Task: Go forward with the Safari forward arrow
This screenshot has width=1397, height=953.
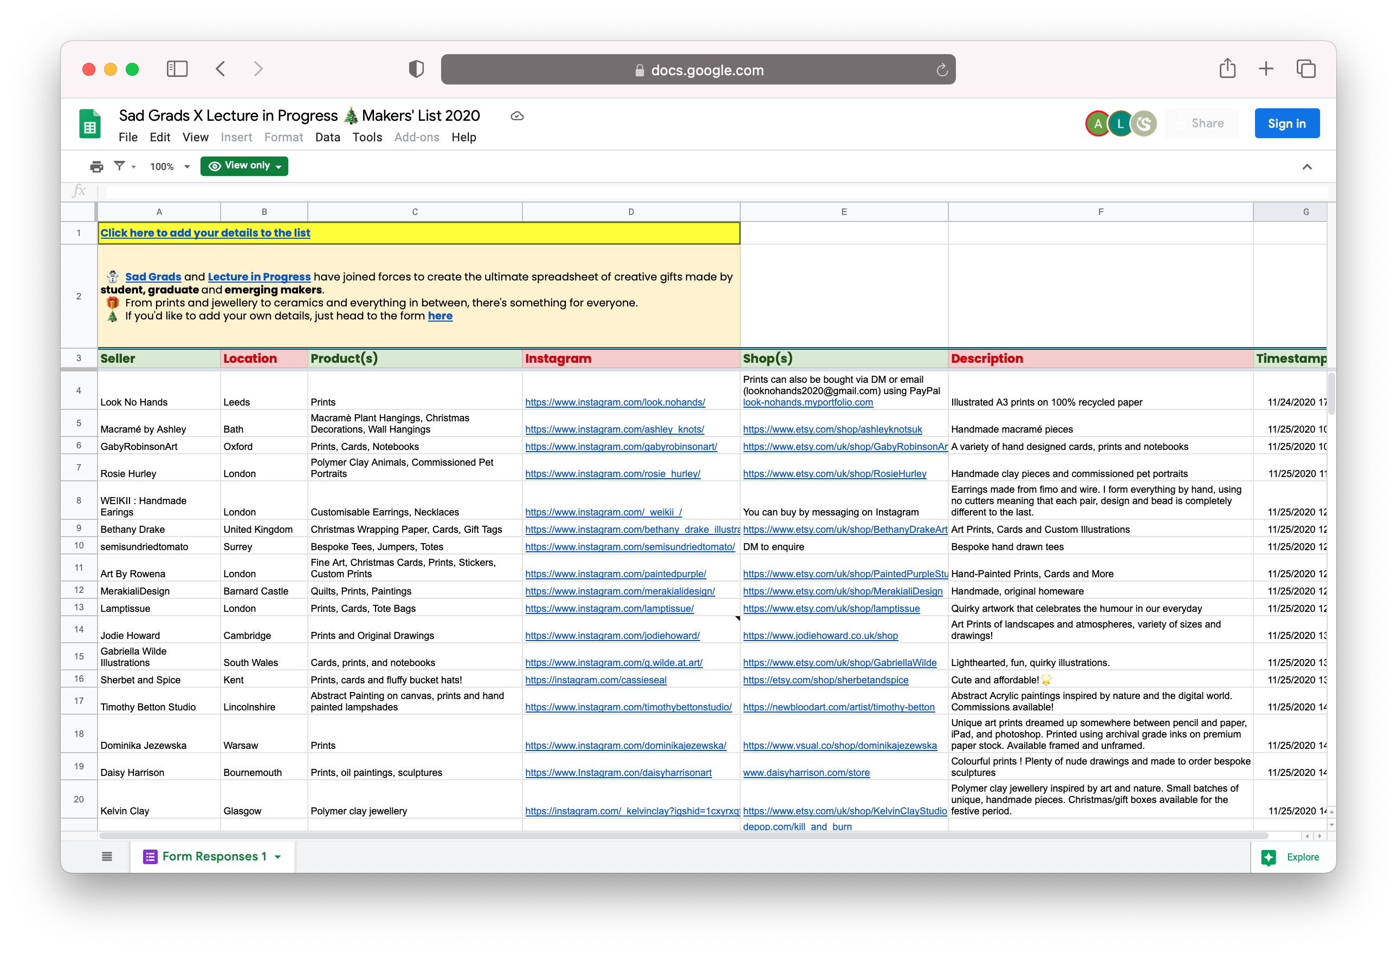Action: coord(258,69)
